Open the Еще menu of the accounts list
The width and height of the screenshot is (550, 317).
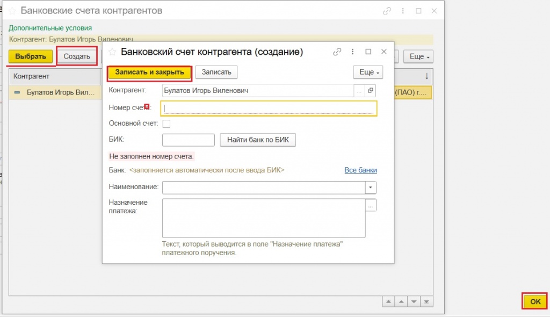click(x=421, y=56)
